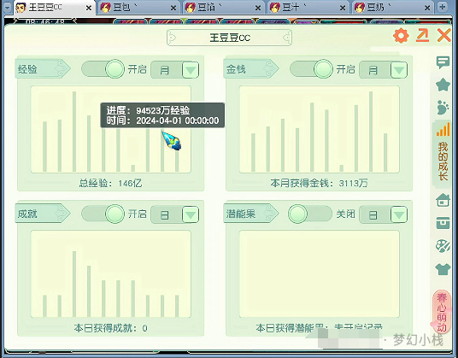Open the shirt clothing sidebar icon
The height and width of the screenshot is (358, 458).
[x=443, y=269]
